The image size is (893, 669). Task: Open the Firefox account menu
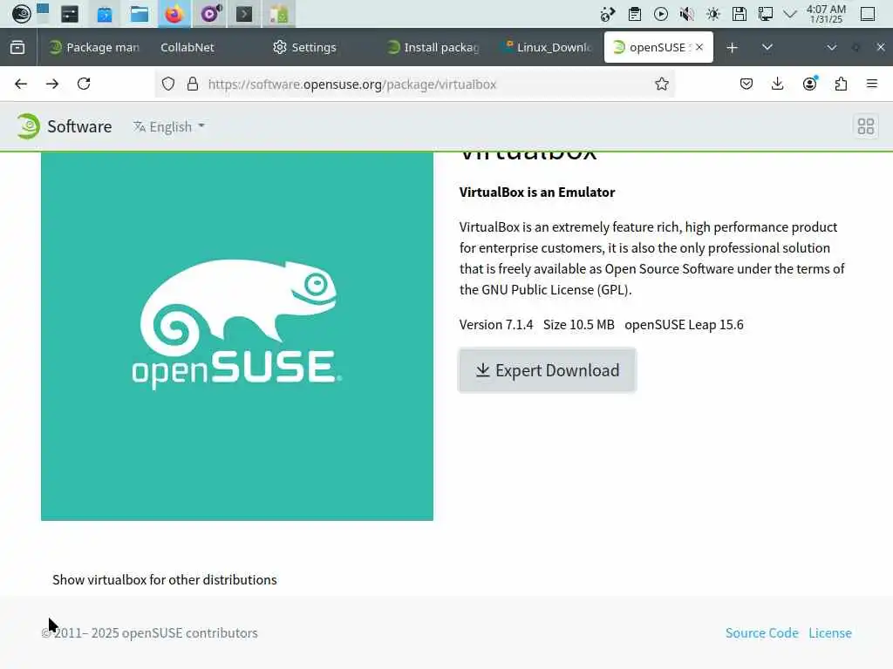[809, 84]
